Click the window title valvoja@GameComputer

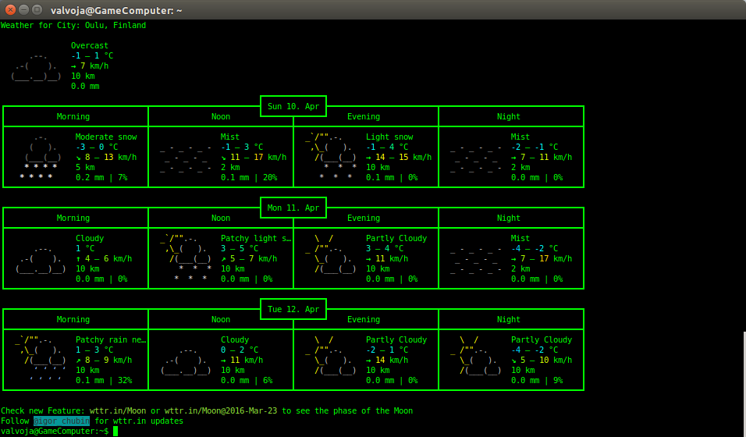[x=115, y=9]
